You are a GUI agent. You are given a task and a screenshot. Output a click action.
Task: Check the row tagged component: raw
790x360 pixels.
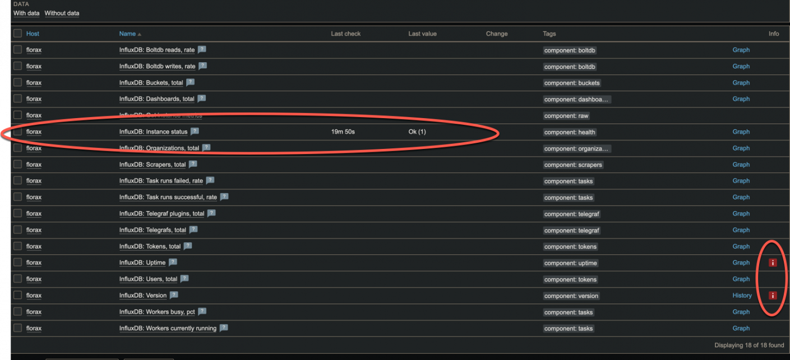(17, 115)
